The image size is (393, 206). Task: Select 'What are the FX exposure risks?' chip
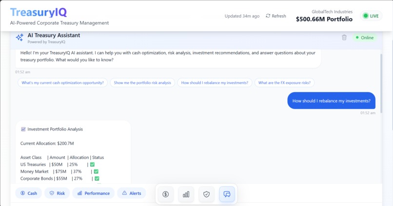[x=284, y=83]
